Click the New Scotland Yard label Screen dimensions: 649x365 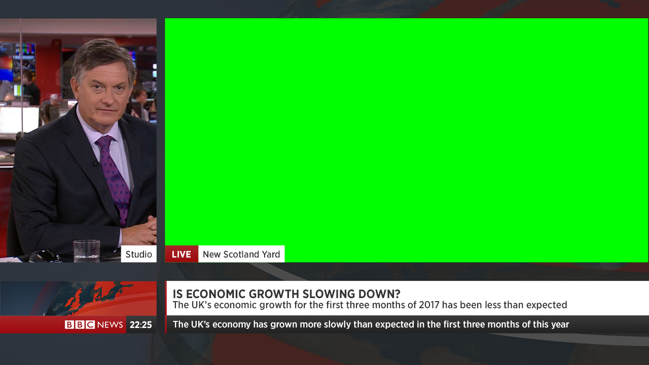pos(241,254)
